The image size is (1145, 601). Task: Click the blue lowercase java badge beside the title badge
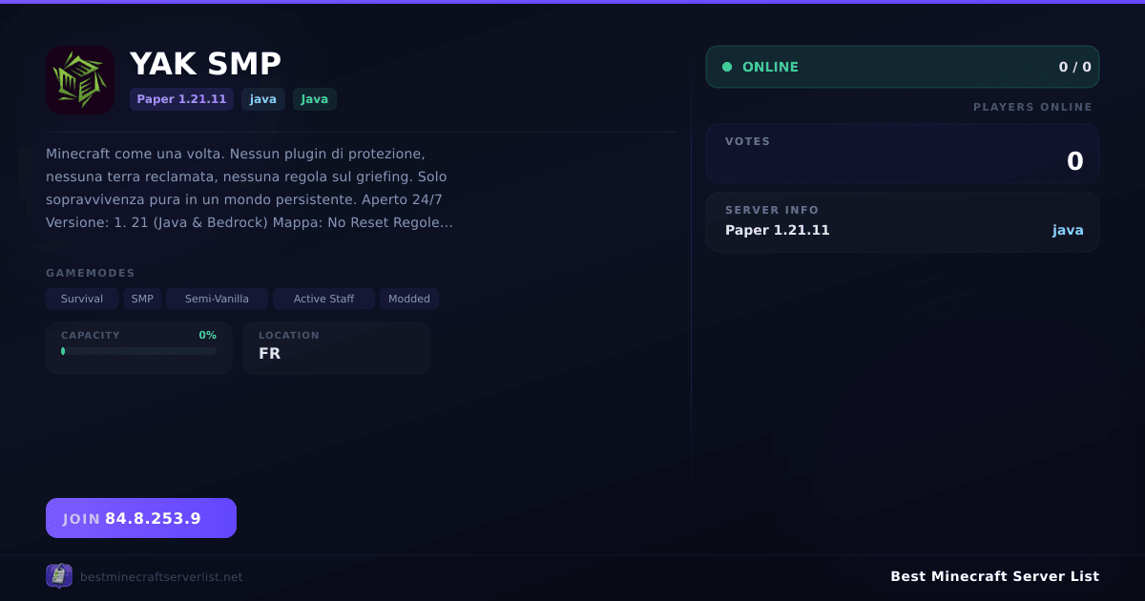point(263,99)
